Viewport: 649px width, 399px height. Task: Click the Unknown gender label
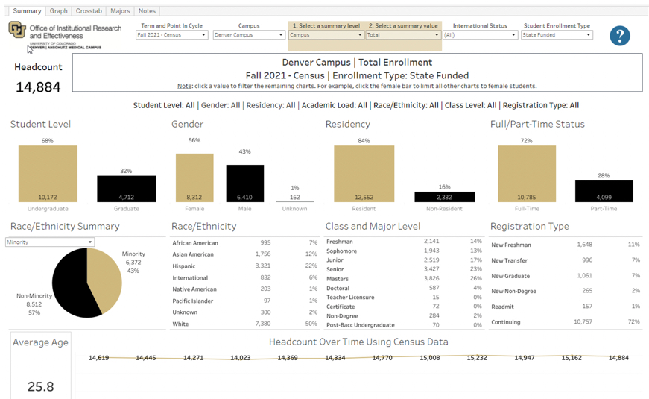click(295, 208)
